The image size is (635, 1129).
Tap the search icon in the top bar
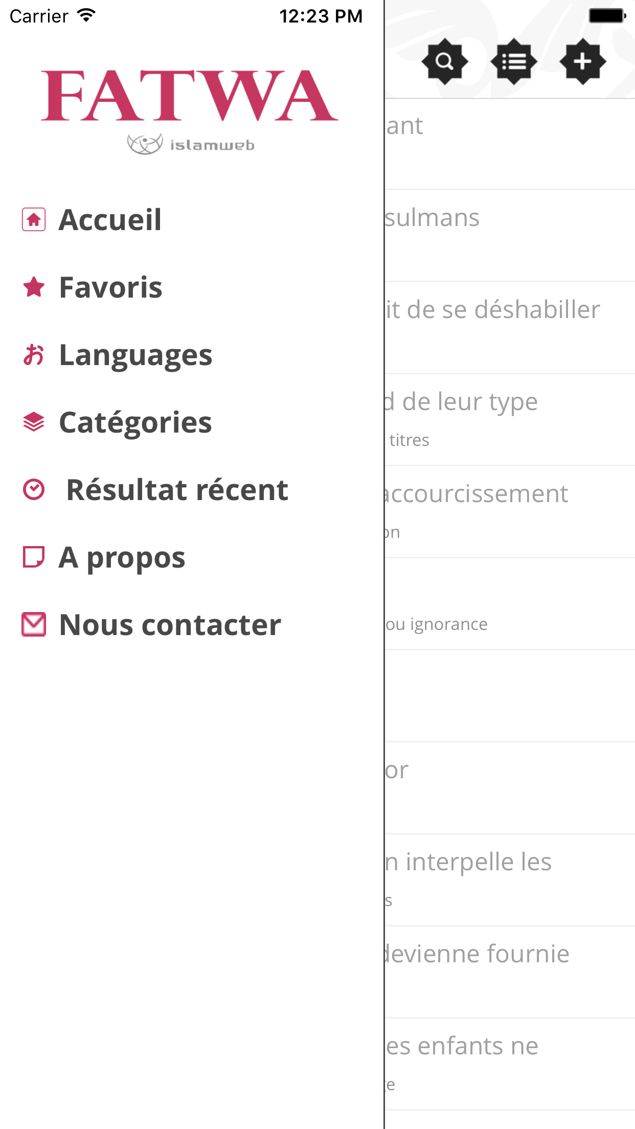(445, 62)
